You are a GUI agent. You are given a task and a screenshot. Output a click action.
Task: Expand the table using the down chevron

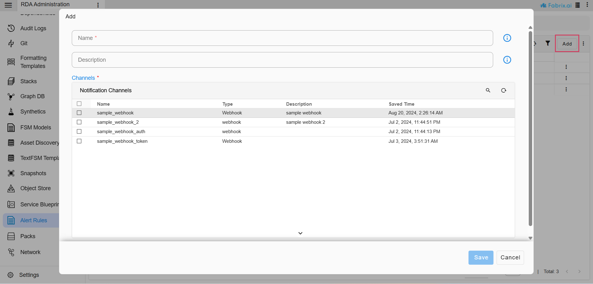click(300, 233)
